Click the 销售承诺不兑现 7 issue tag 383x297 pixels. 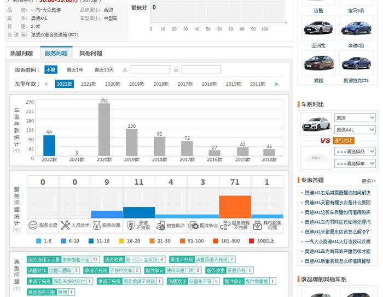pos(202,259)
